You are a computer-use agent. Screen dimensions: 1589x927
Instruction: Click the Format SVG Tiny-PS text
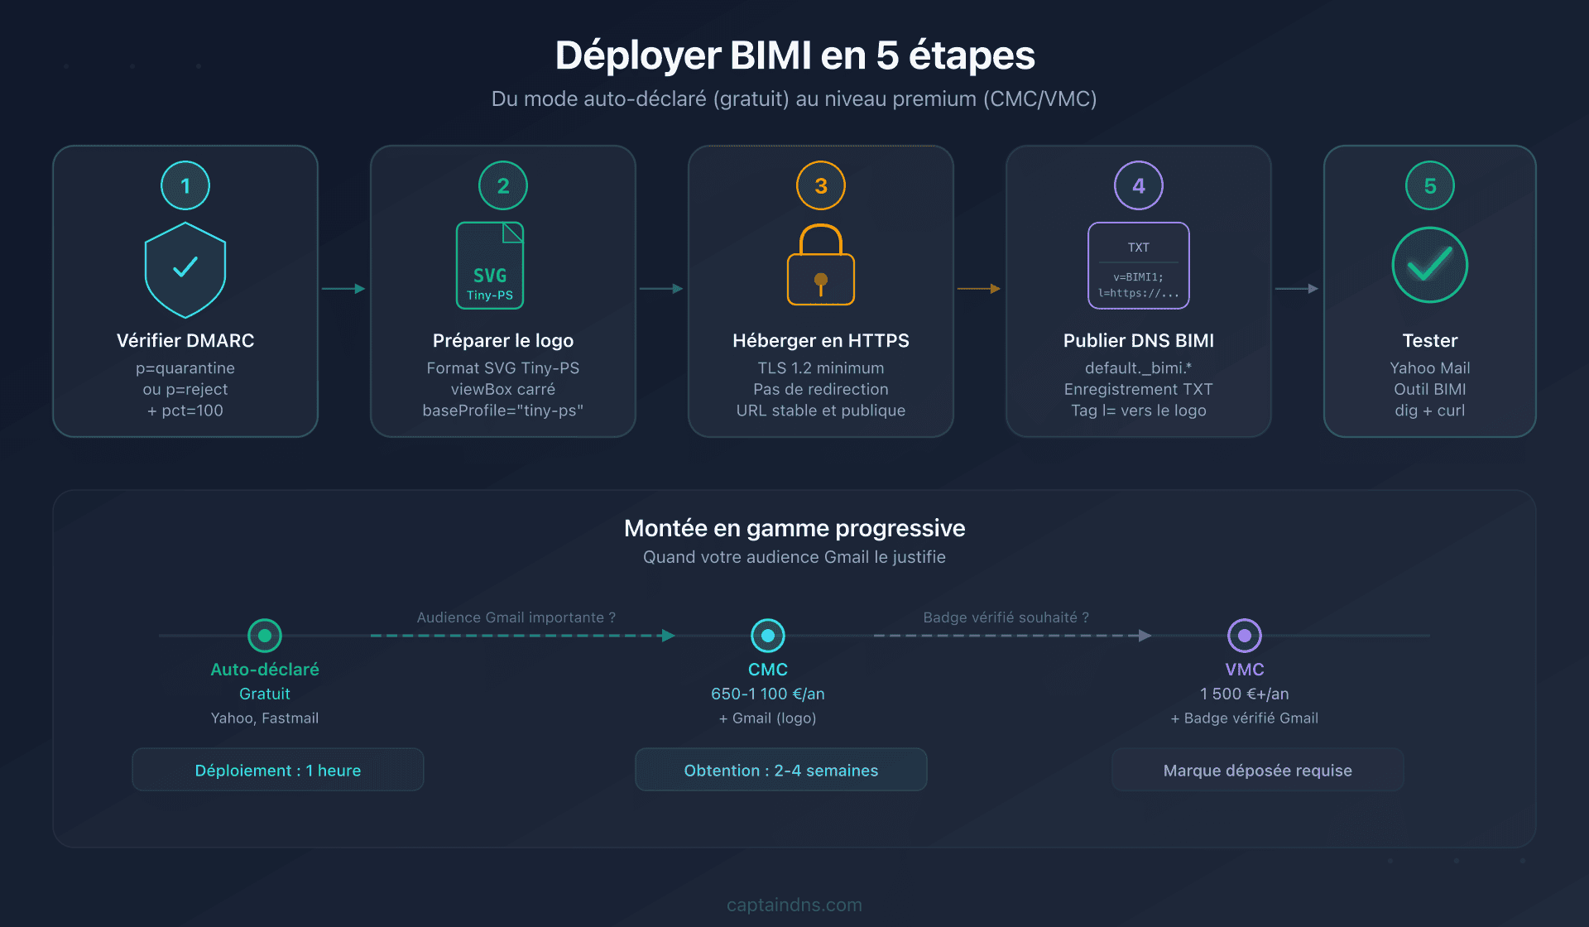[503, 367]
